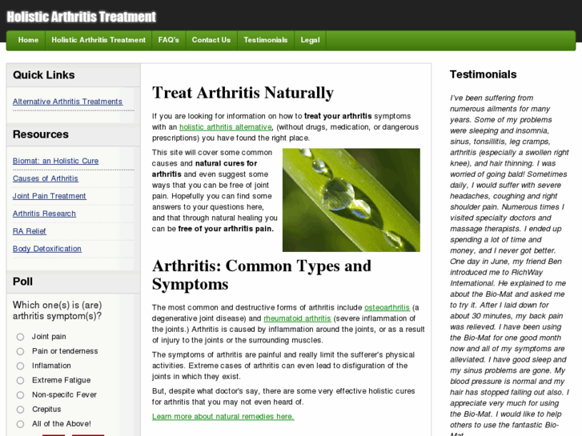Click the Holistic Arthritis Treatment site title
The width and height of the screenshot is (582, 436).
[82, 17]
